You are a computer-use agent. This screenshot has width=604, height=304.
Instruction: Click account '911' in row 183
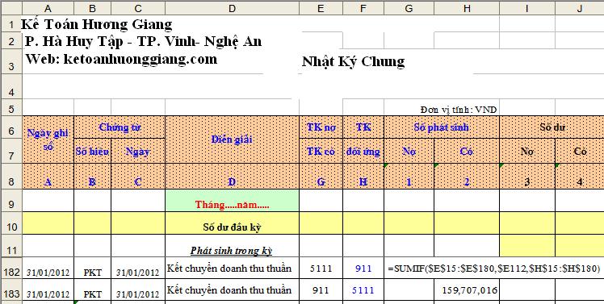pos(321,290)
